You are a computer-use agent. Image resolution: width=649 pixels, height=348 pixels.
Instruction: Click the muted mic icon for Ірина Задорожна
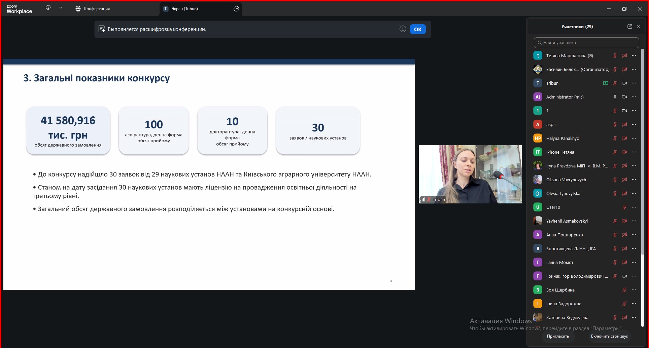pos(624,304)
